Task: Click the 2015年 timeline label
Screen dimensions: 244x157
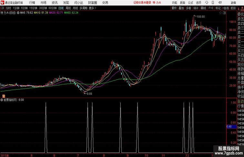Action: pos(5,155)
